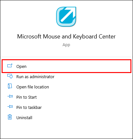Select Pin to taskbar text
133x139 pixels.
29,107
